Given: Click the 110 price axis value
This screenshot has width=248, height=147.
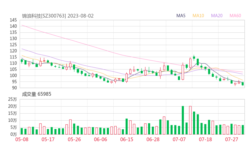Looking at the screenshot, I should 13,63.
